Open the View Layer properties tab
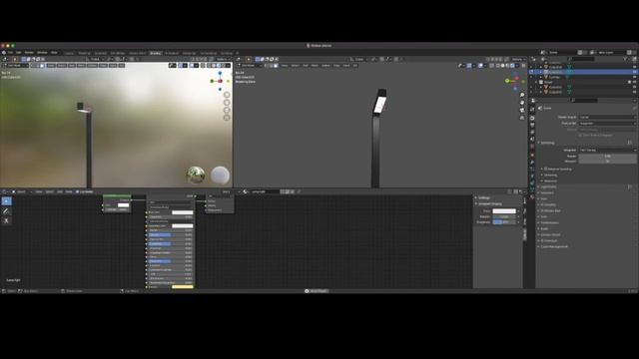The image size is (639, 359). (x=532, y=133)
